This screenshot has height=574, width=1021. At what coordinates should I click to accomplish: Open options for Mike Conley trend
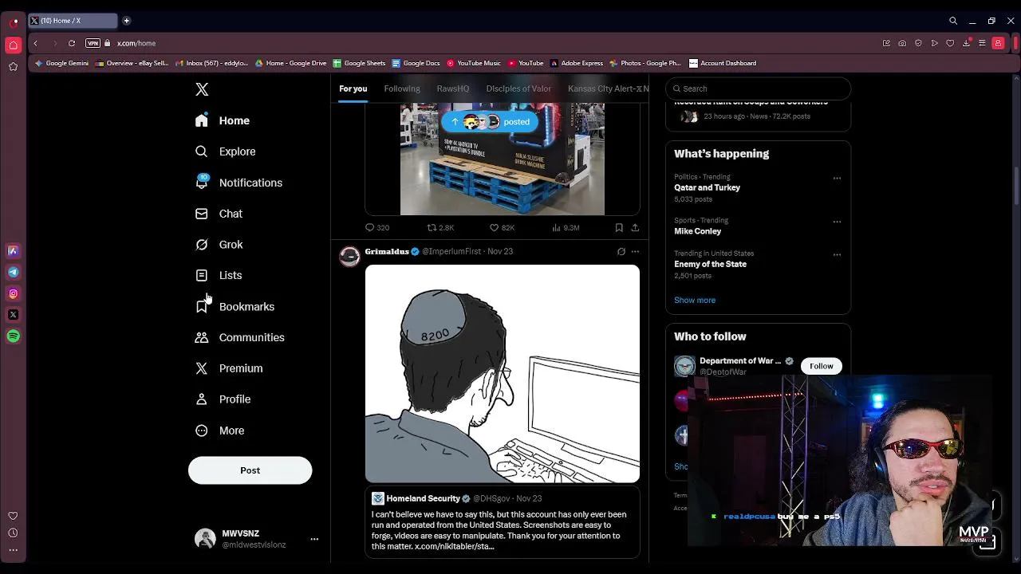(837, 222)
